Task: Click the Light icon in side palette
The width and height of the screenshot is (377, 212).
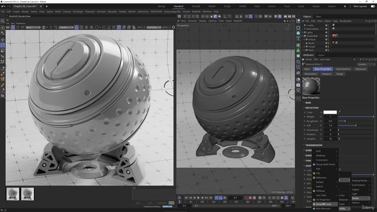Action: [x=298, y=90]
